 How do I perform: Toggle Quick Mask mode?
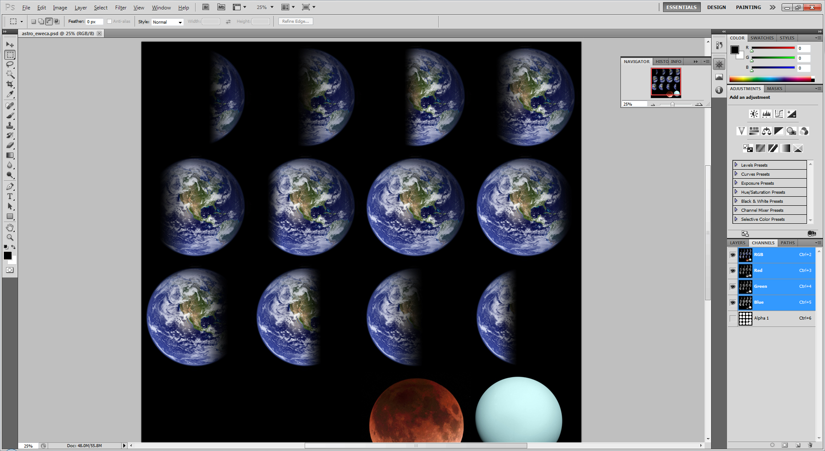click(x=10, y=270)
